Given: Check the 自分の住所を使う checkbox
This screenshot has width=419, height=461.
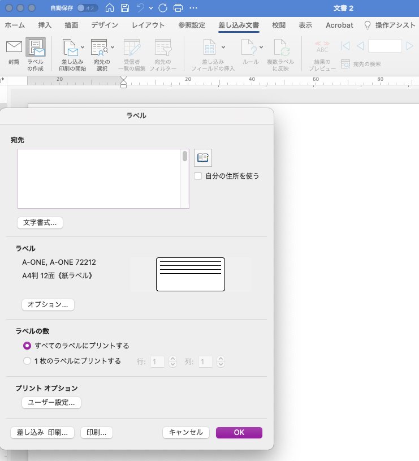Looking at the screenshot, I should coord(198,176).
